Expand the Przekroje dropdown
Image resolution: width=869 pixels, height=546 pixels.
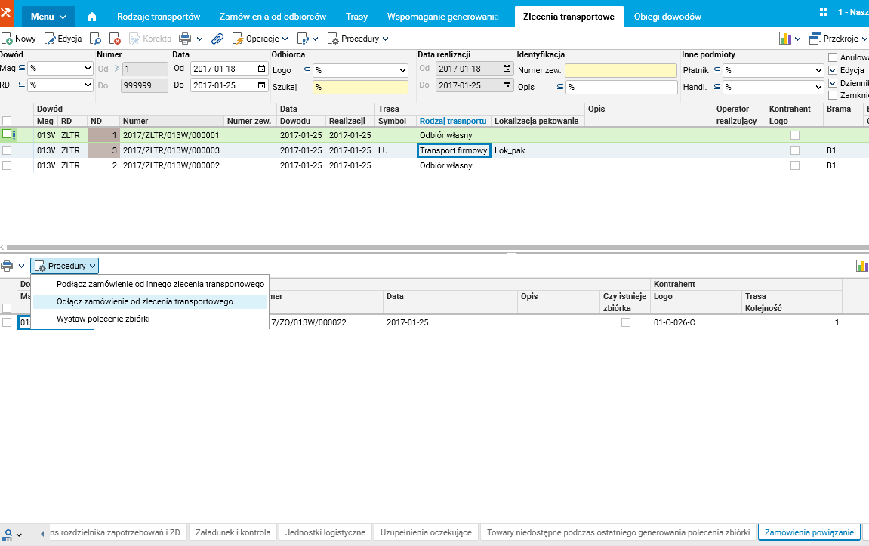838,39
